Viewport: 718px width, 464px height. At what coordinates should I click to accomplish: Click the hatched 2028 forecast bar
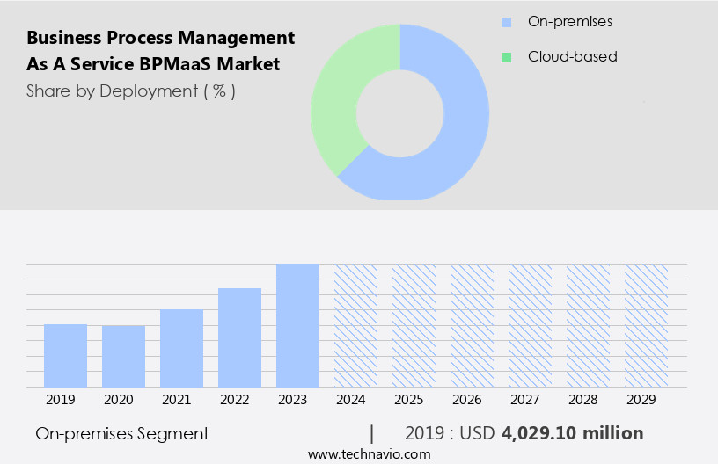[588, 325]
